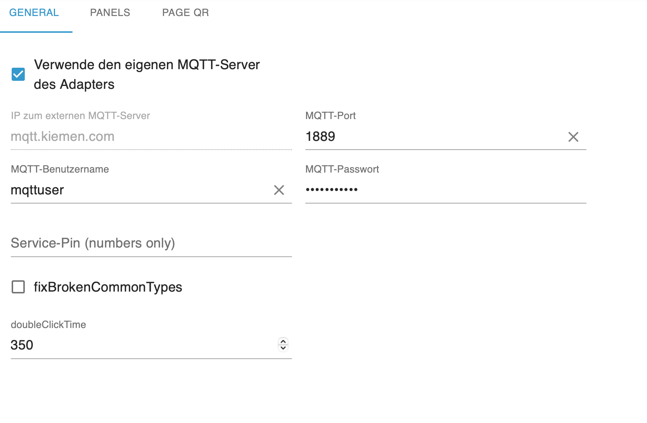Click the fixBrokenCommonTypes label text

tap(108, 287)
